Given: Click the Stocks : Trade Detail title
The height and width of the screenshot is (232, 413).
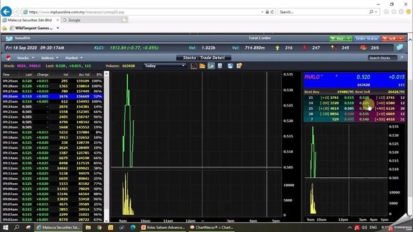Looking at the screenshot, I should click(204, 58).
